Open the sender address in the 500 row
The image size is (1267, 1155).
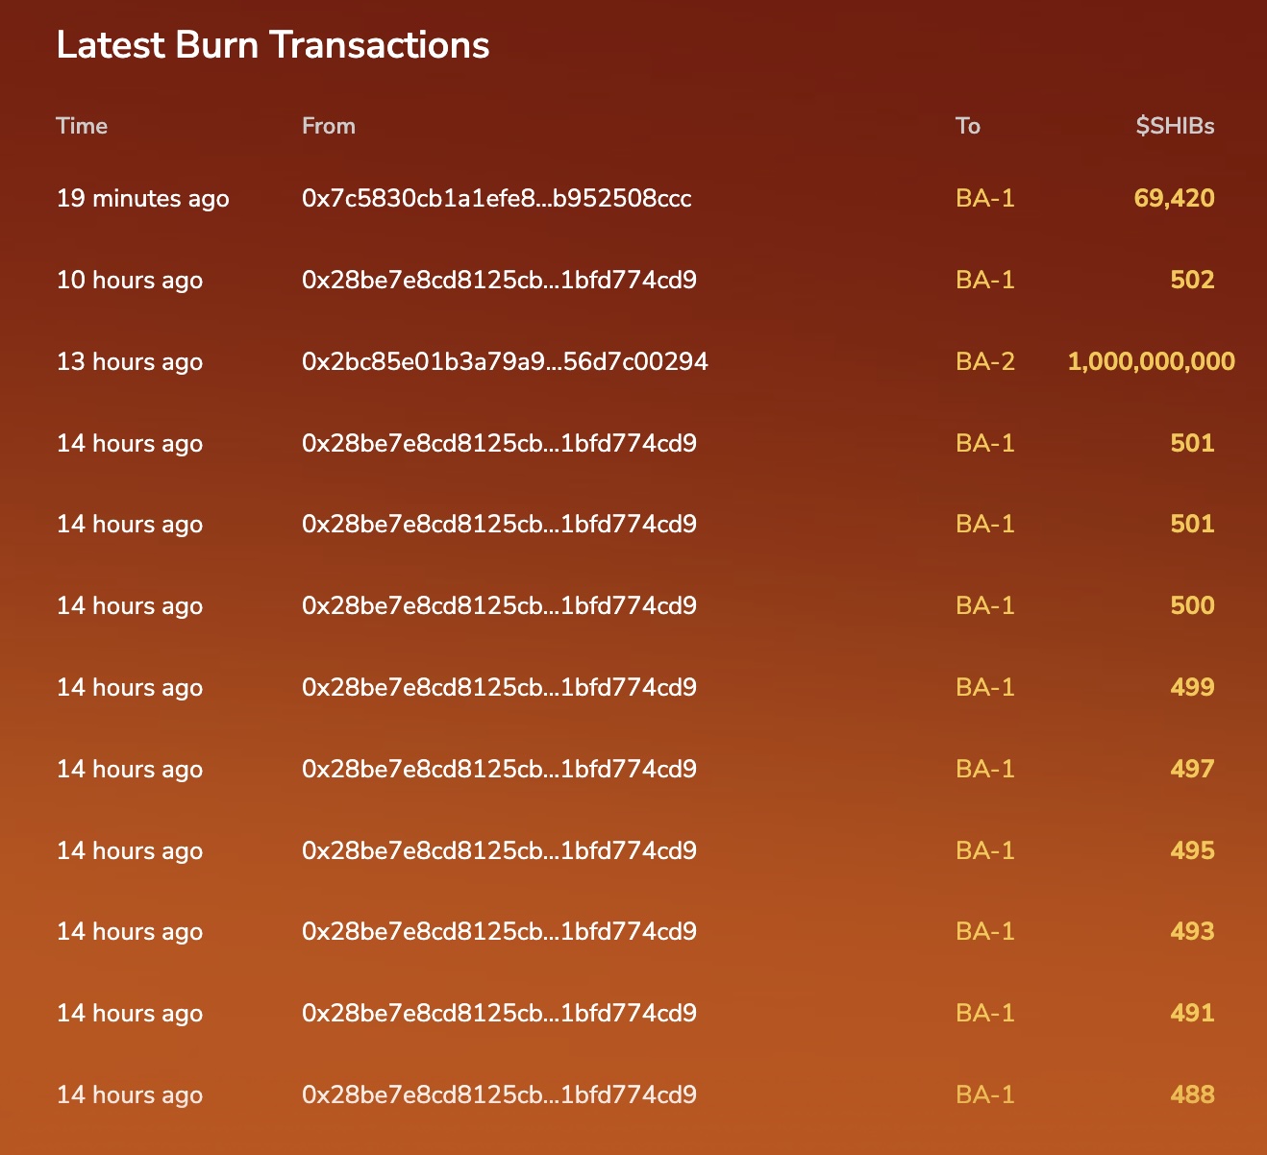tap(499, 606)
